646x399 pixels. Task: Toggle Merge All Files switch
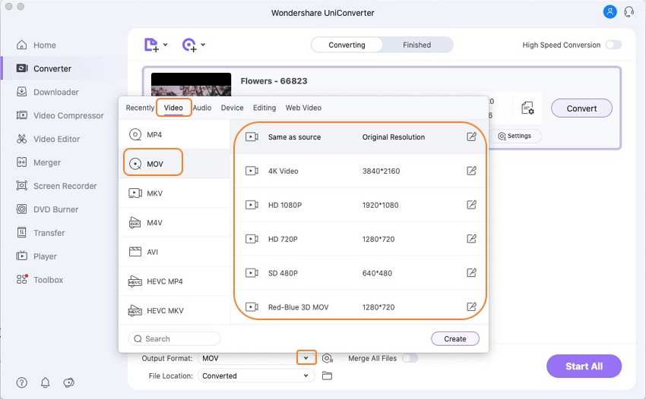click(410, 358)
